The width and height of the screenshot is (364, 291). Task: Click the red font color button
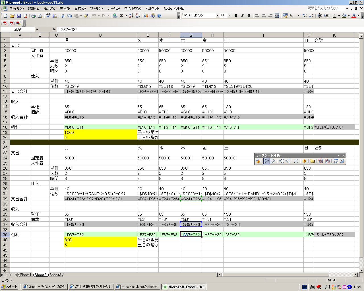click(x=354, y=16)
